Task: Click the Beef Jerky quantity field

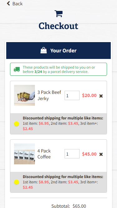Action: (72, 95)
